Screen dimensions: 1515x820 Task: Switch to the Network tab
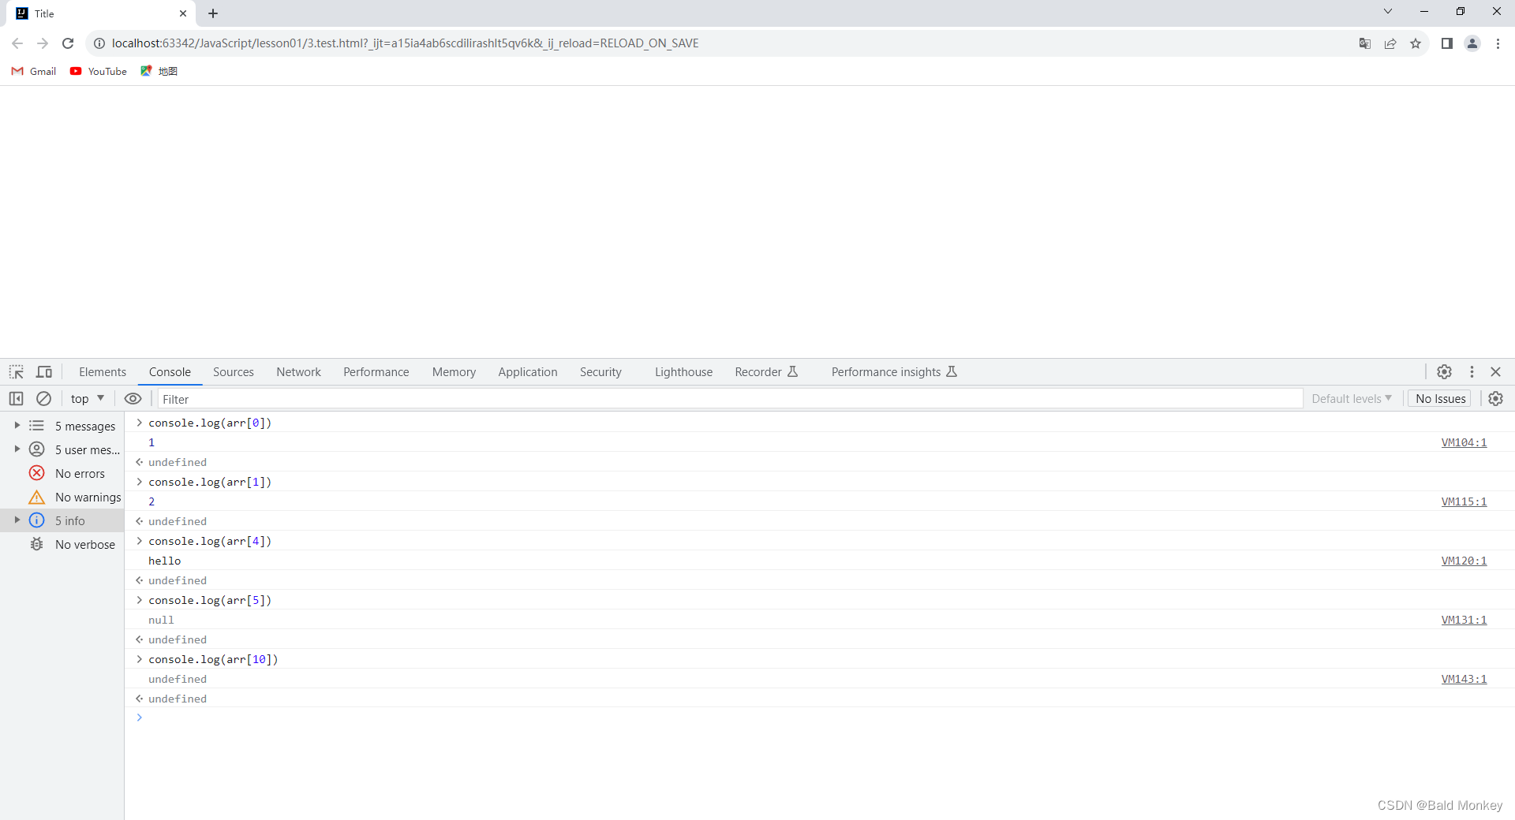298,372
